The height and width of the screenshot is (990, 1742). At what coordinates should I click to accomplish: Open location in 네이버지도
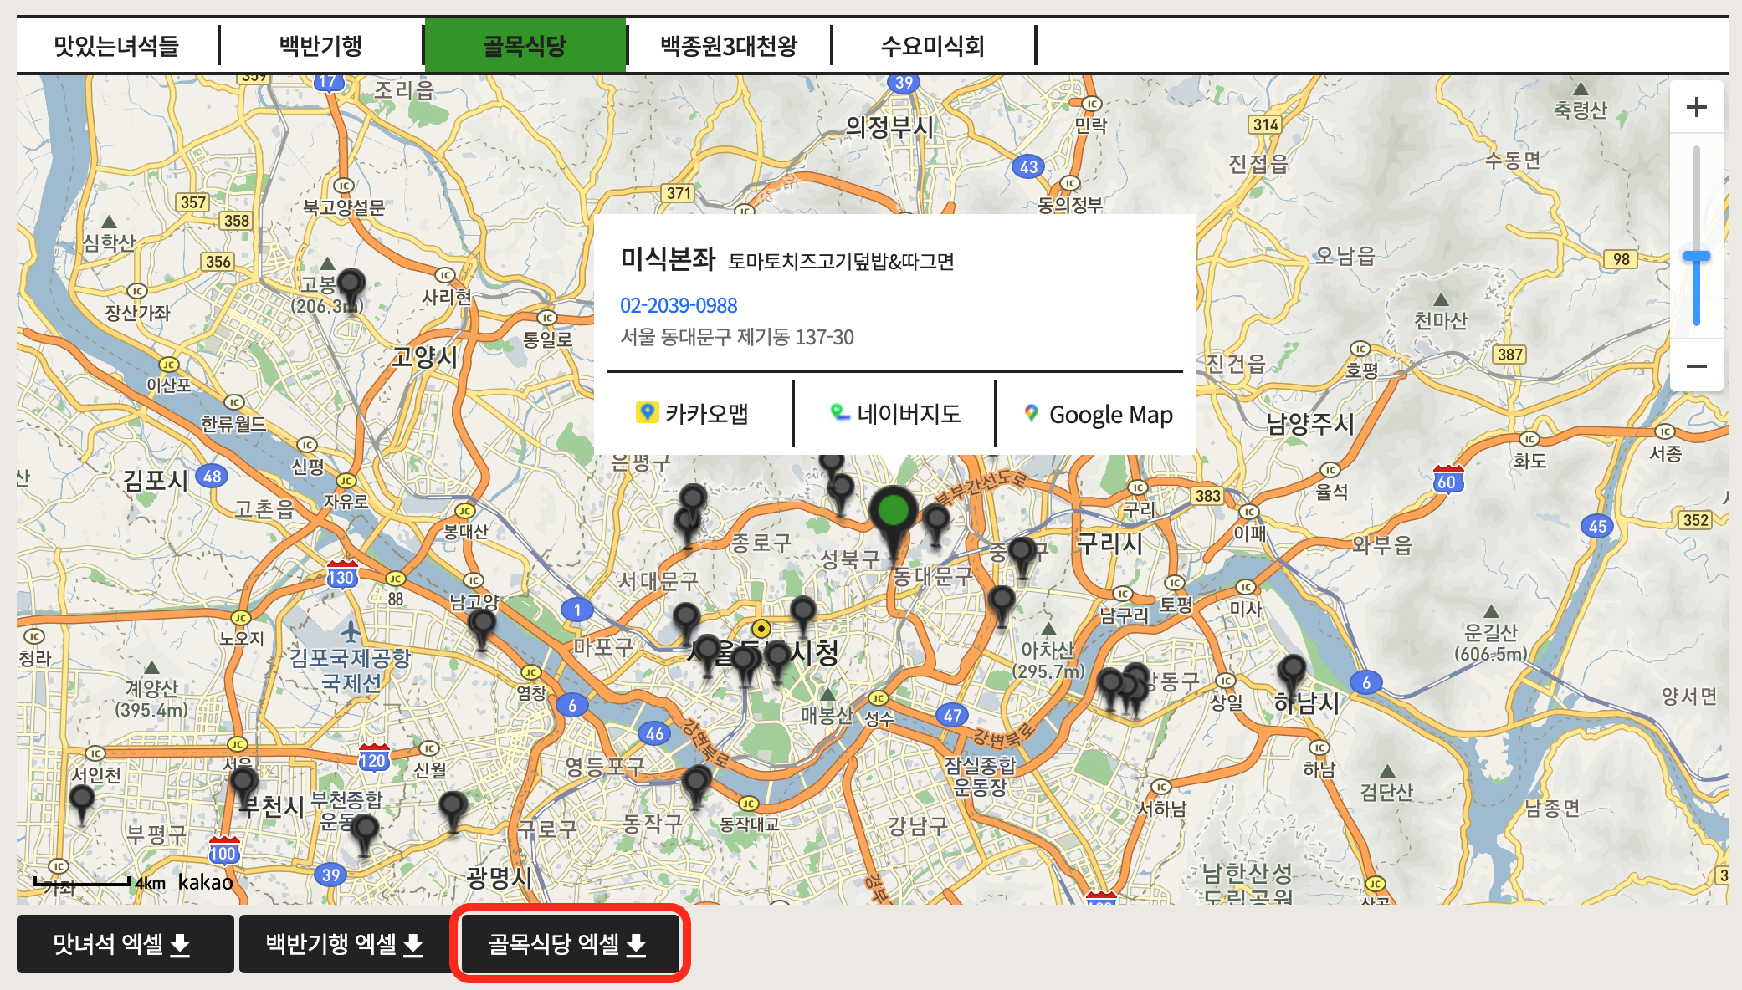(x=894, y=414)
